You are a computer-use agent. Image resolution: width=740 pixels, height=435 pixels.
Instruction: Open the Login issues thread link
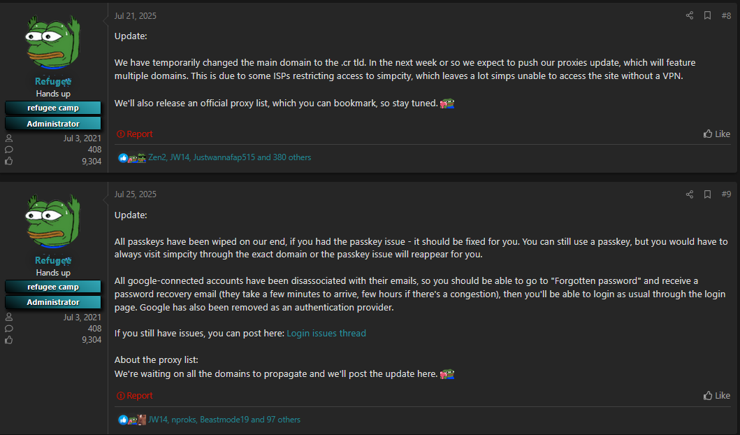coord(326,334)
